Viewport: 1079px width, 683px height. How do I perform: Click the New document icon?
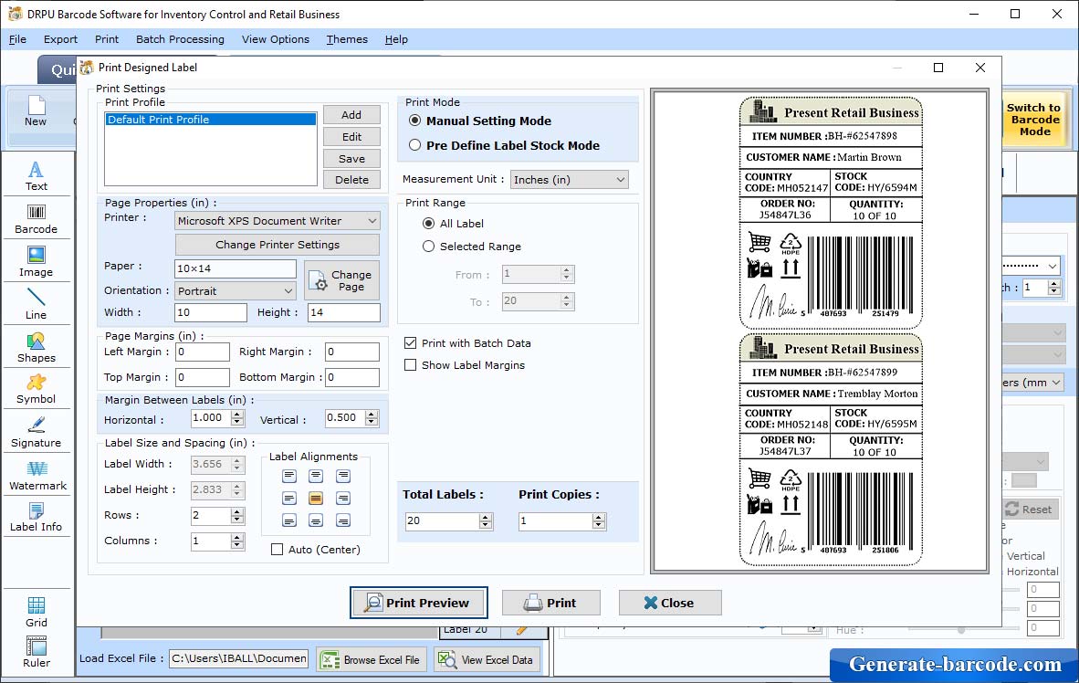tap(36, 111)
